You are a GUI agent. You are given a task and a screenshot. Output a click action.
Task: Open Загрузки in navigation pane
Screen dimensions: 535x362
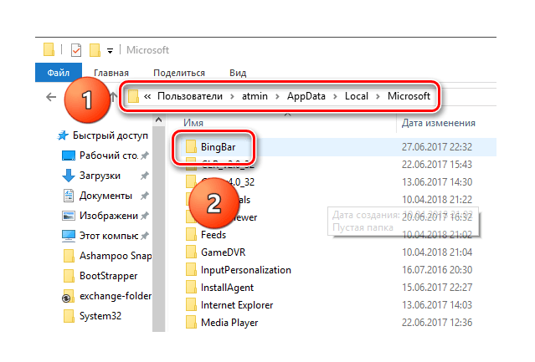point(100,176)
